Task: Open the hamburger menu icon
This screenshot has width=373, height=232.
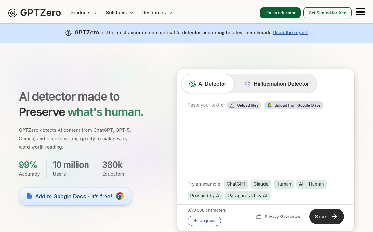Action: coord(360,12)
